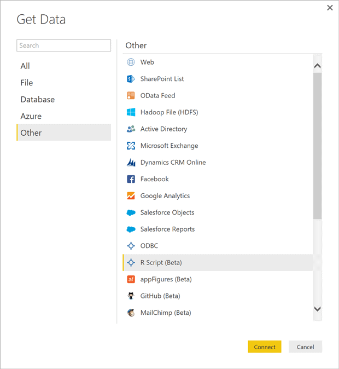Choose the ODBC label
This screenshot has height=369, width=339.
click(x=149, y=246)
